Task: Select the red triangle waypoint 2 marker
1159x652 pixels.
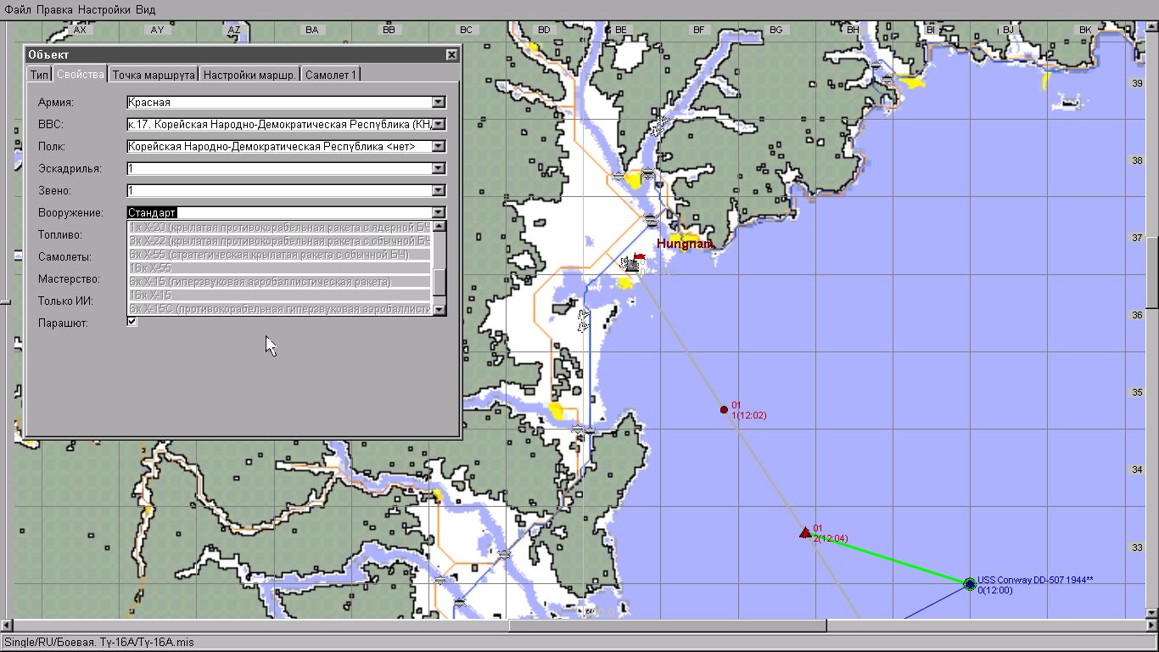Action: tap(805, 532)
